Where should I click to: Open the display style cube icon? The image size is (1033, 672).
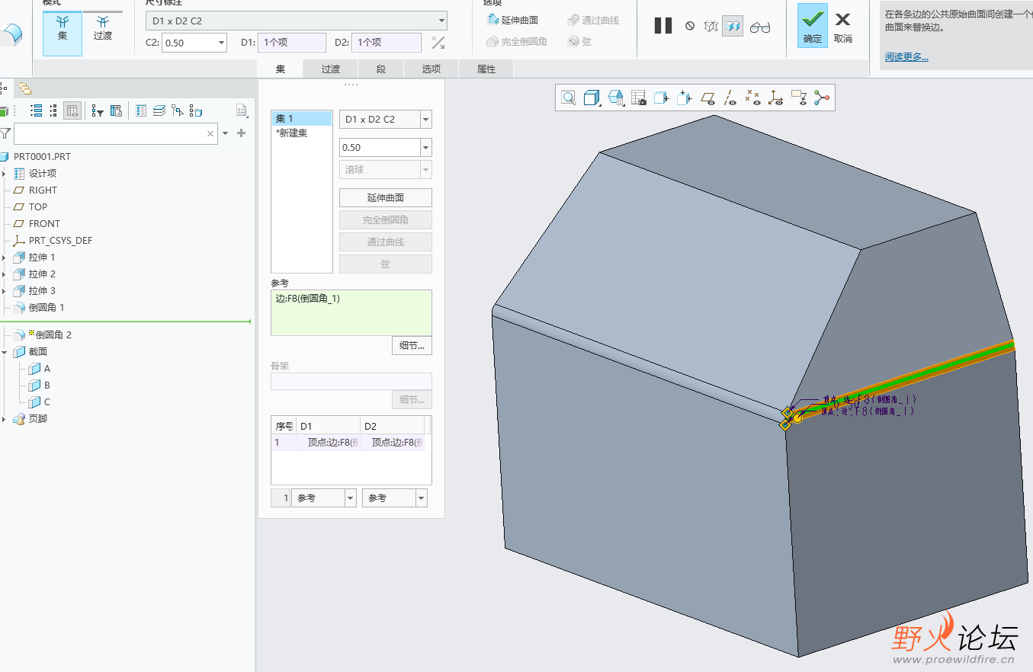tap(592, 98)
